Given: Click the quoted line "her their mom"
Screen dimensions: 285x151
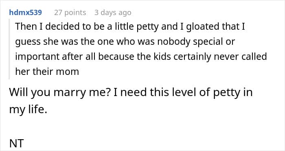Looking at the screenshot, I should click(47, 72).
